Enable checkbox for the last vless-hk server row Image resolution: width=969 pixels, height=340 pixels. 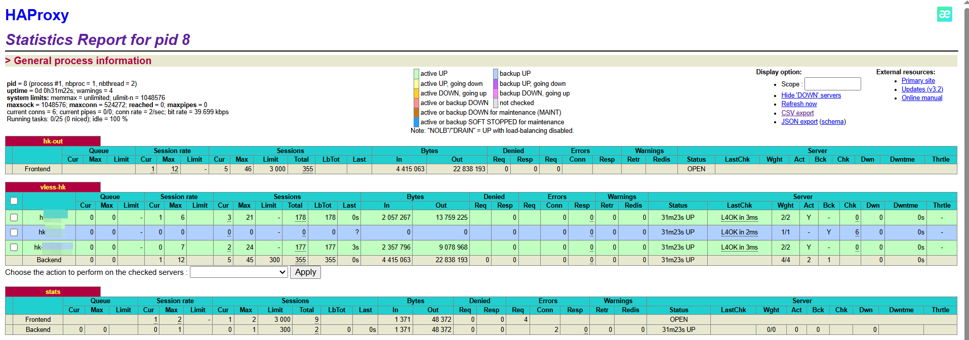[14, 248]
